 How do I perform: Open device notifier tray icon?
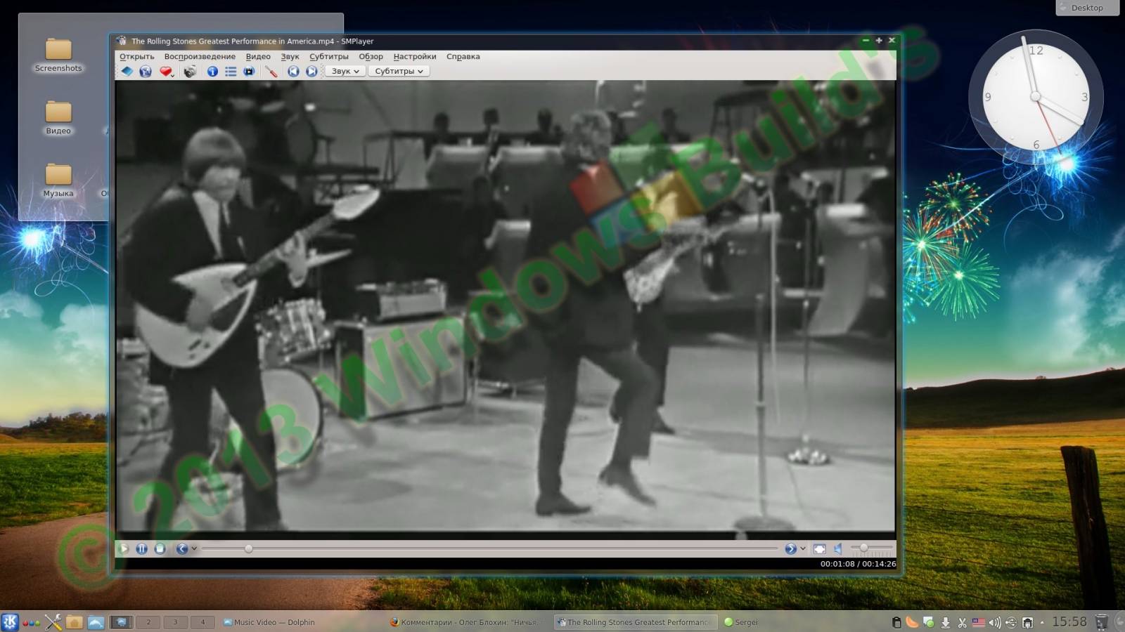(1027, 622)
